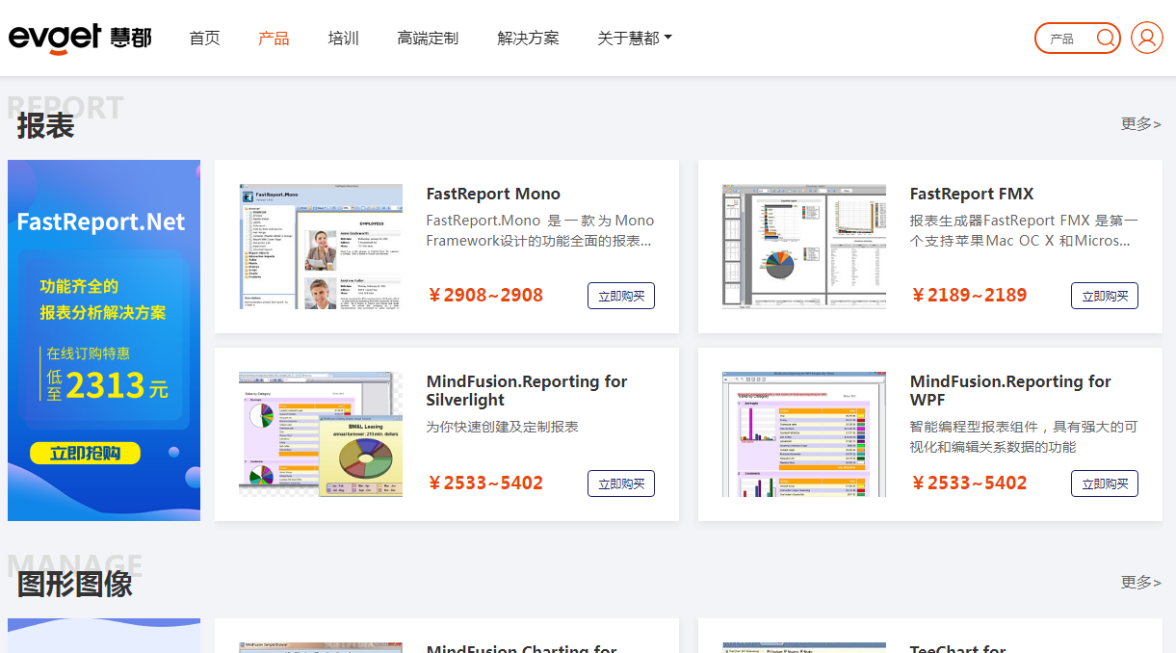The height and width of the screenshot is (653, 1176).
Task: Click 立即购买 for FastReport Mono
Action: pyautogui.click(x=621, y=296)
